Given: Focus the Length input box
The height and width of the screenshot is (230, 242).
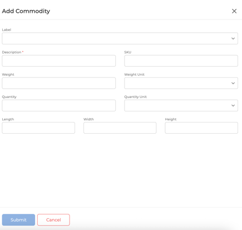Looking at the screenshot, I should pos(38,128).
